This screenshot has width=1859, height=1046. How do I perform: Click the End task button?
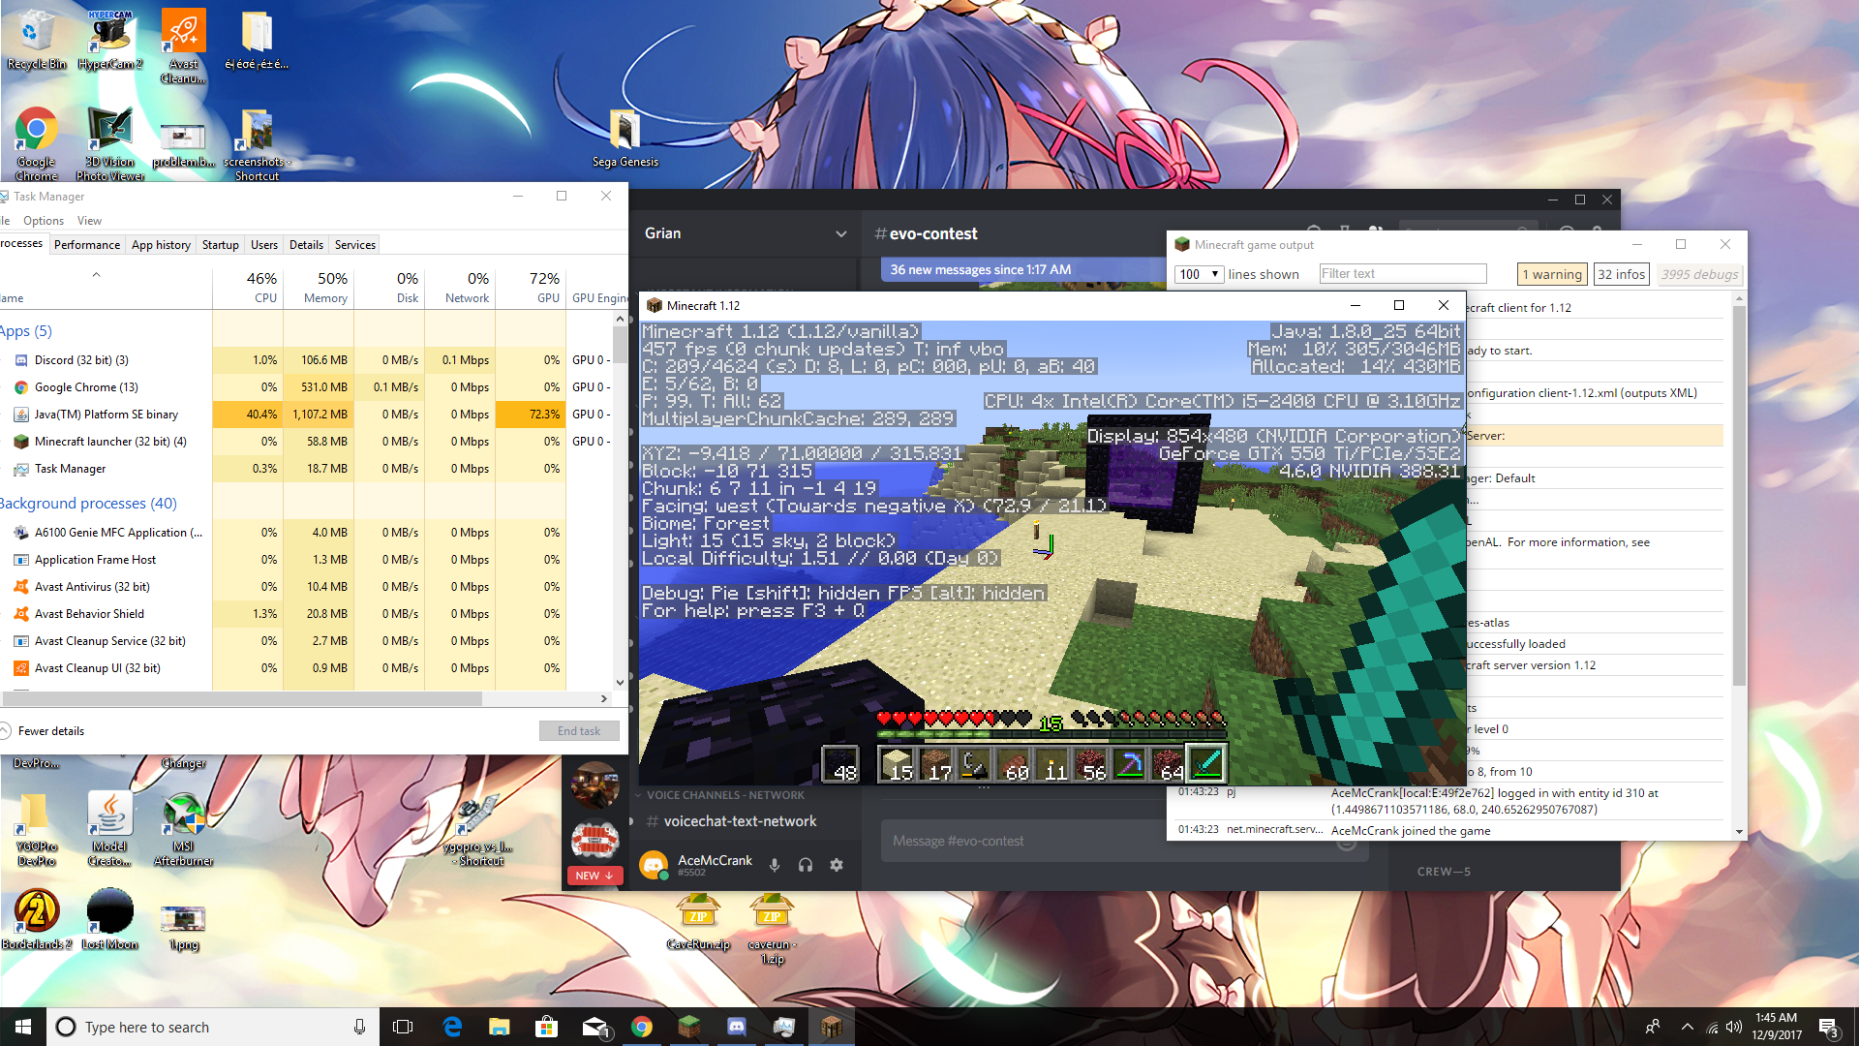pos(578,731)
